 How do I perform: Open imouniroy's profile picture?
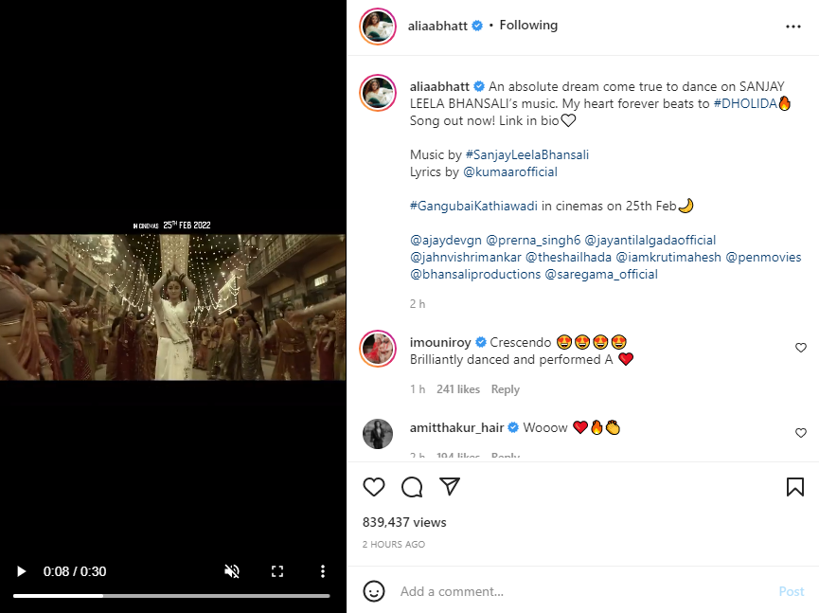coord(378,350)
